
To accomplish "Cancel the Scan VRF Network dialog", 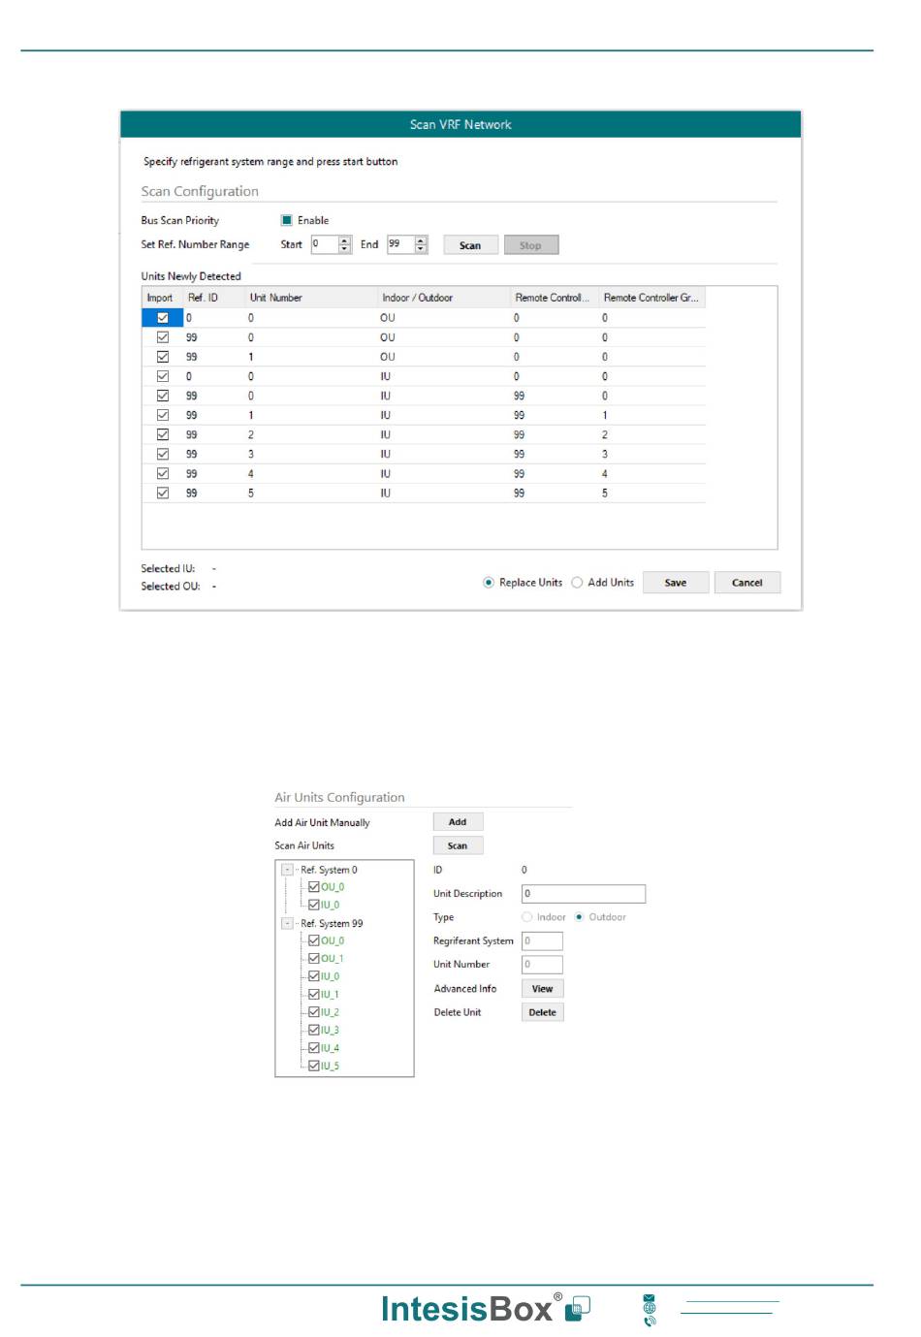I will [746, 583].
